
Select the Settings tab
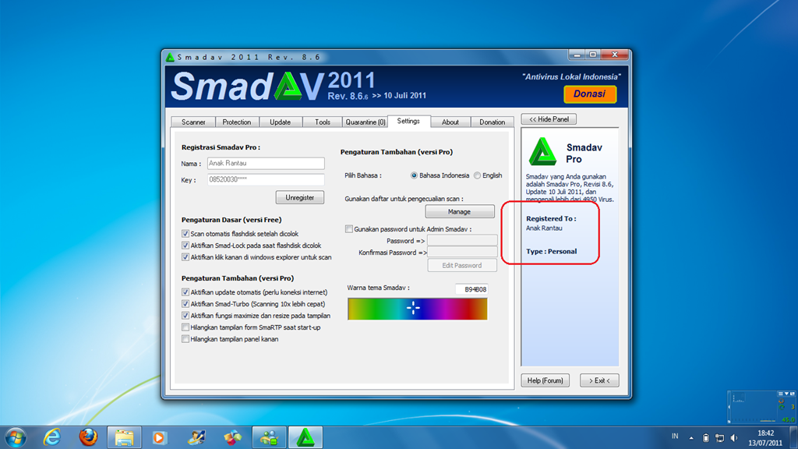(x=408, y=121)
